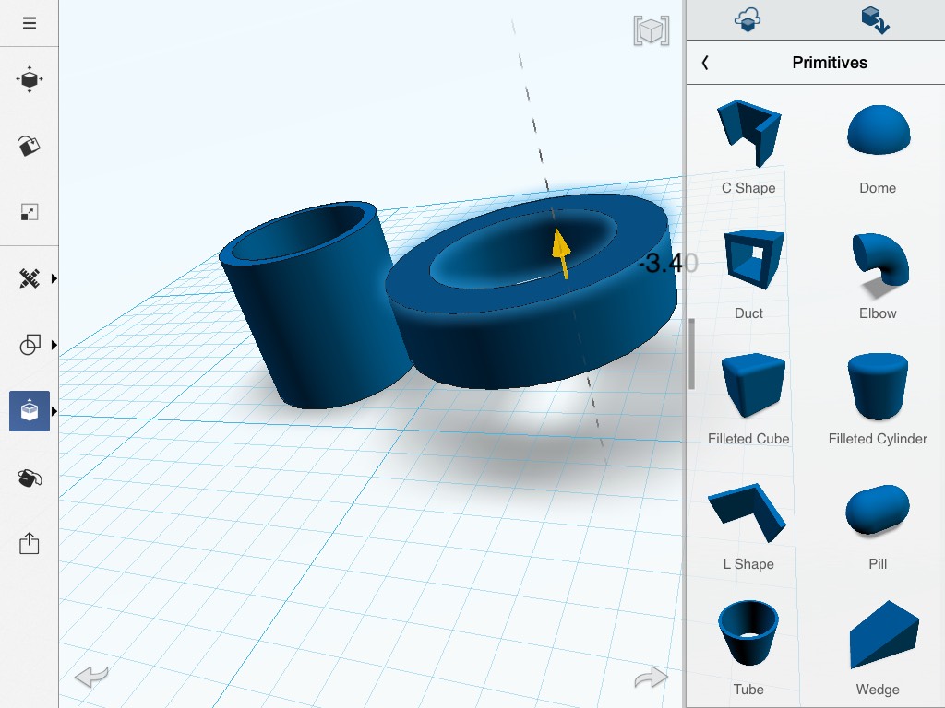Add the Filleted Cylinder primitive
Viewport: 945px width, 708px height.
tap(878, 386)
